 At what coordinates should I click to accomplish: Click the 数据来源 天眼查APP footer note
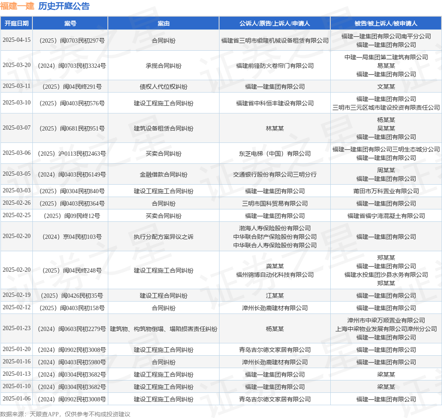pos(65,414)
